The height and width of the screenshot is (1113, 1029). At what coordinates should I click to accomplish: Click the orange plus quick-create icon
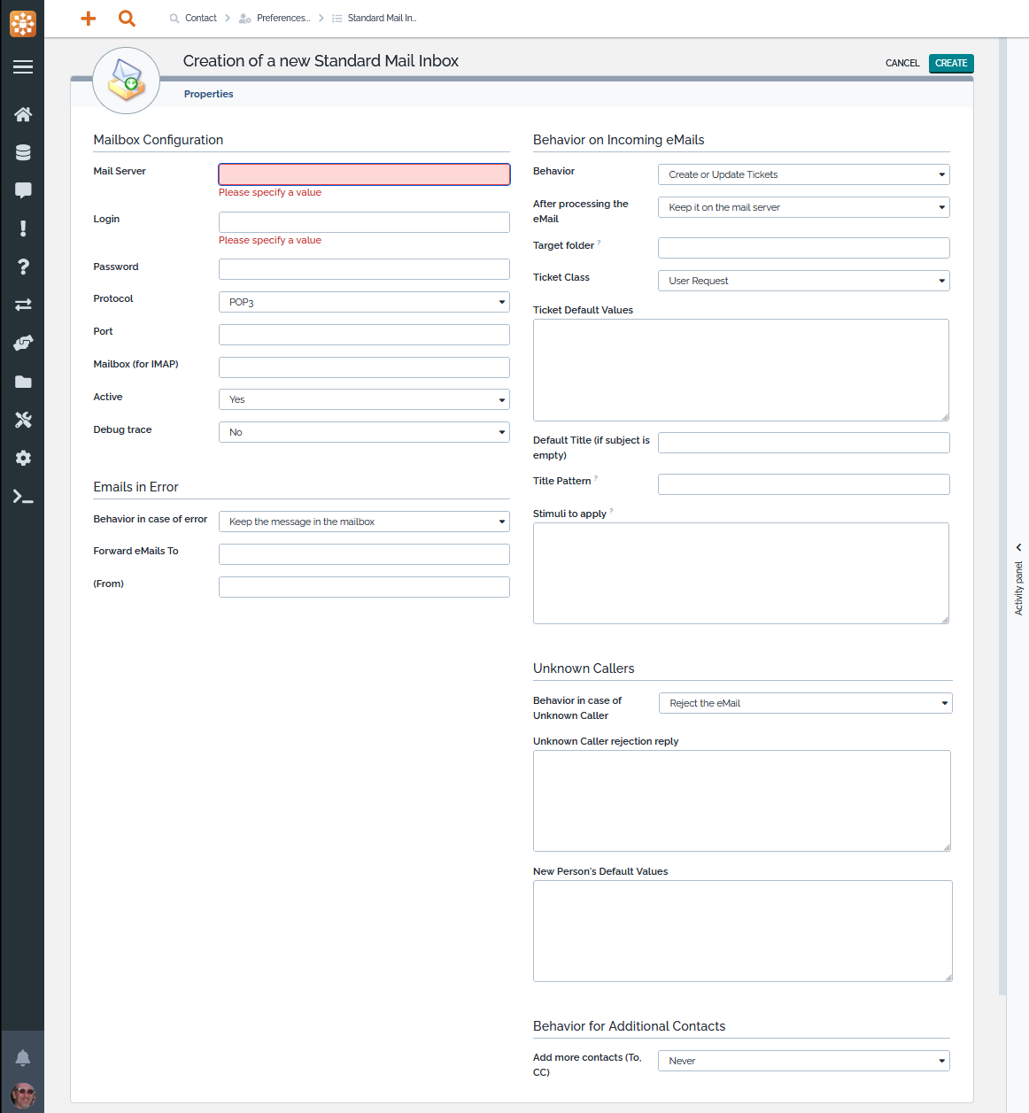(x=88, y=19)
